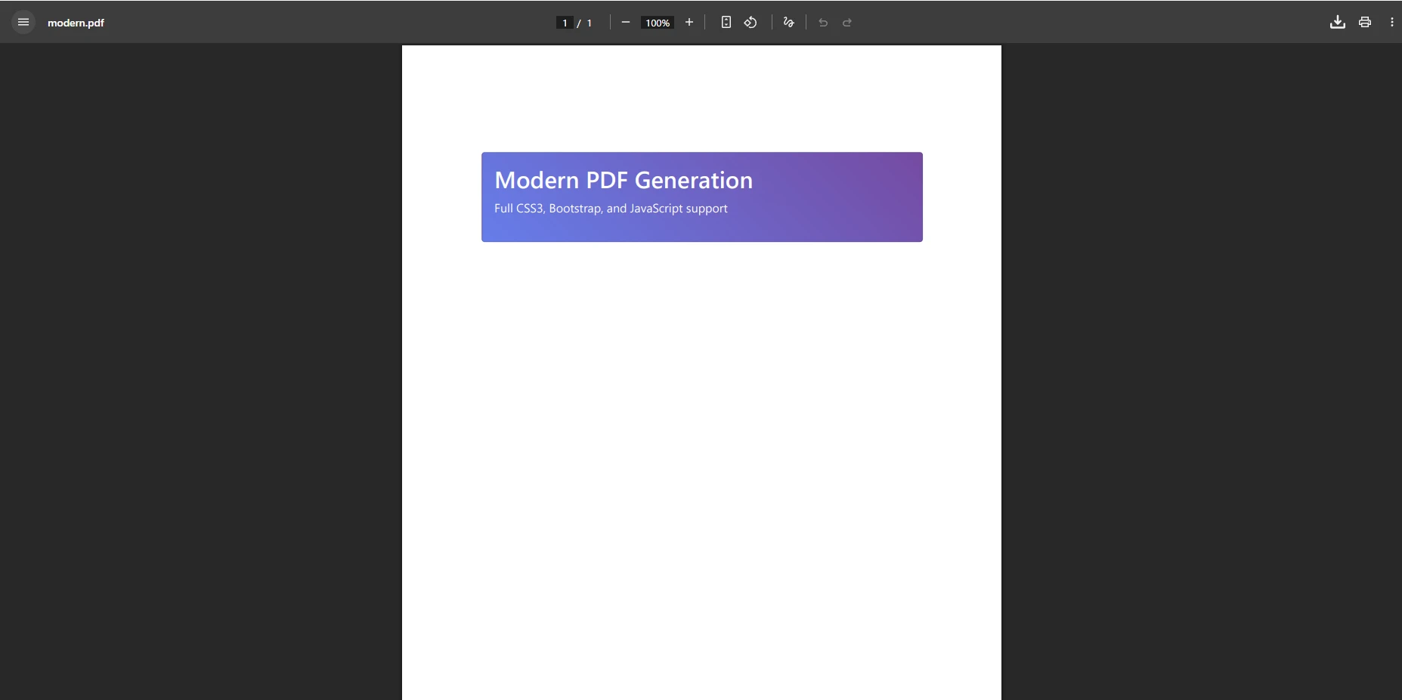Screen dimensions: 1402x700
Task: Rotate the page counterclockwise
Action: click(750, 23)
